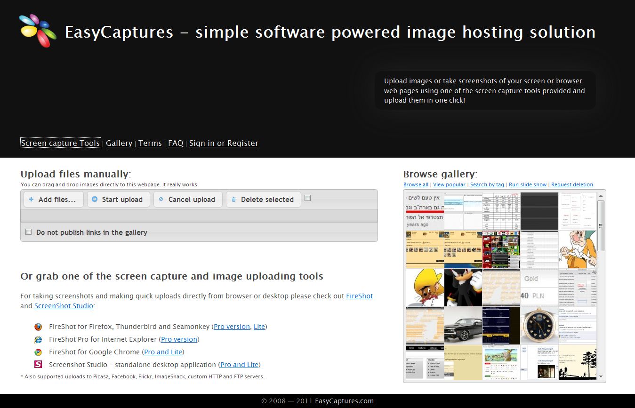Open the black muscle car thumbnail
This screenshot has width=635, height=408.
point(463,325)
